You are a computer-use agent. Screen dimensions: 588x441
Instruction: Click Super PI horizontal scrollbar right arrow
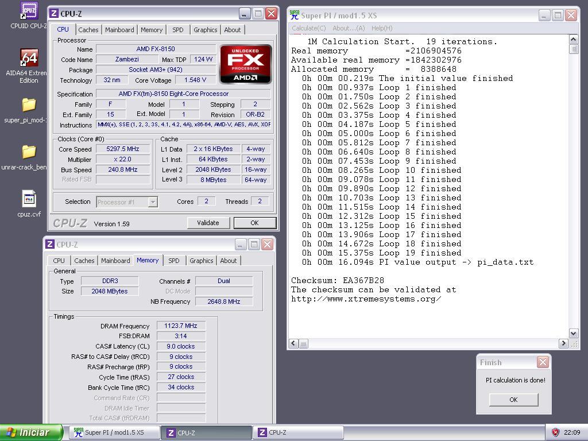pyautogui.click(x=563, y=343)
